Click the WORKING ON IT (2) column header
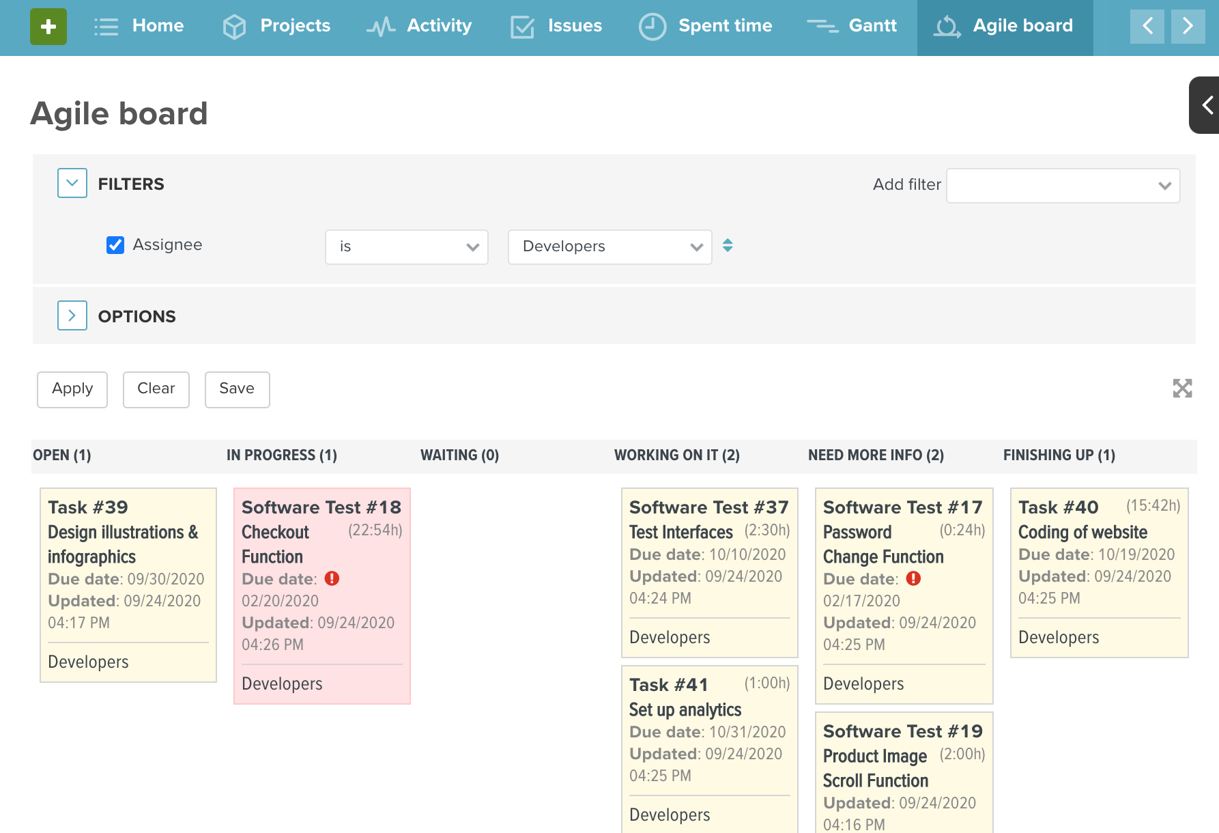Screen dimensions: 1219x833 pyautogui.click(x=677, y=455)
